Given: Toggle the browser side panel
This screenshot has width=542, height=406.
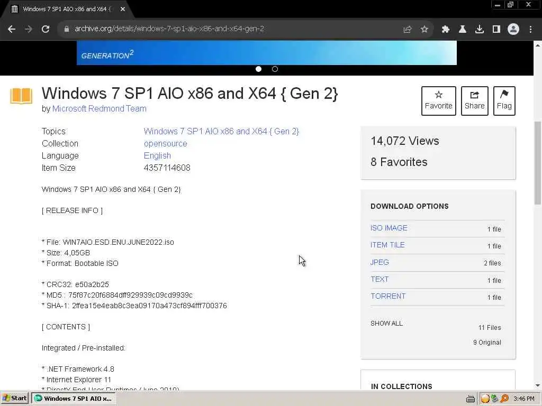Looking at the screenshot, I should point(496,30).
